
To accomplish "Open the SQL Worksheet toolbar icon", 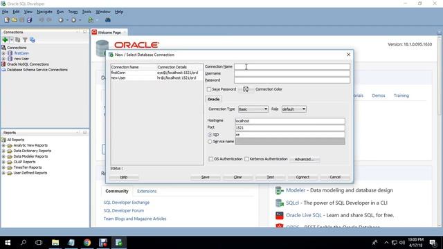I will (91, 20).
